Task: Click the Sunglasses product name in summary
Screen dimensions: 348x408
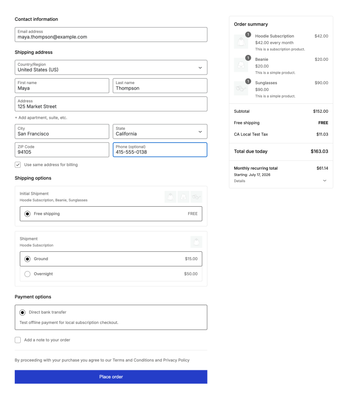Action: point(266,83)
